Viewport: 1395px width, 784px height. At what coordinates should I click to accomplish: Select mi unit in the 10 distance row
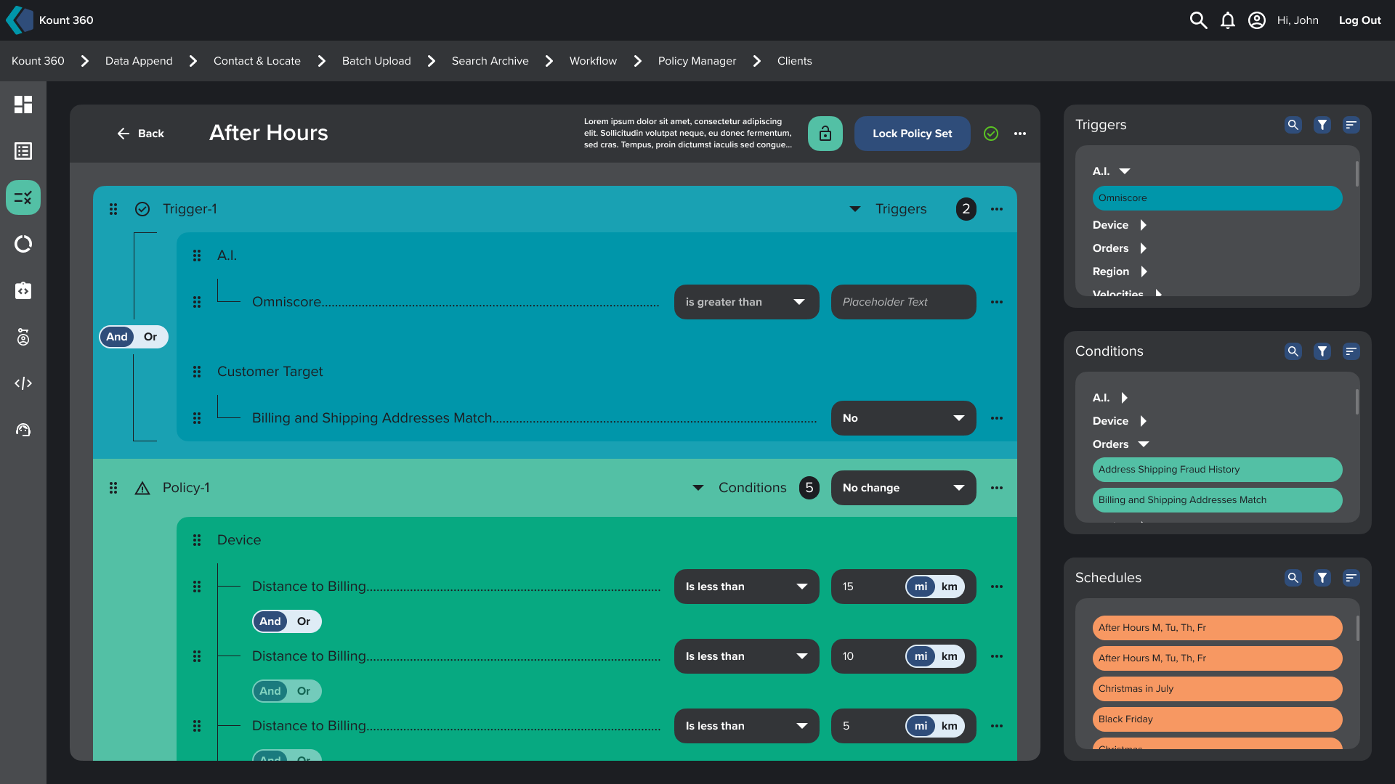[x=921, y=656]
